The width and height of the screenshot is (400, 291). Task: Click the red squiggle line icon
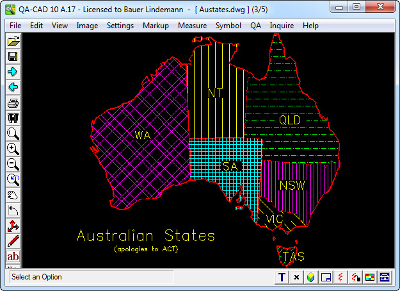point(340,277)
